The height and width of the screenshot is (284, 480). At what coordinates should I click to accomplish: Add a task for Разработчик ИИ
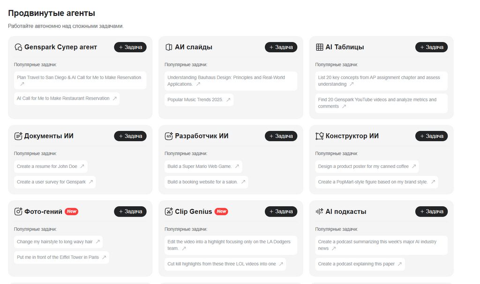pos(281,136)
